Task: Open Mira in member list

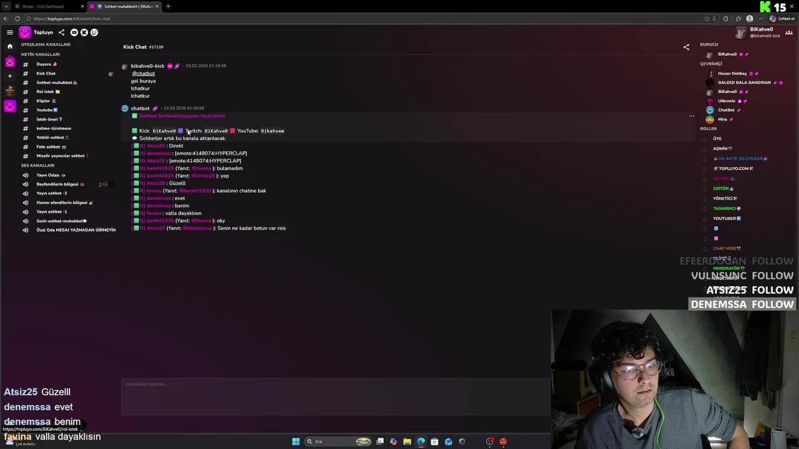Action: click(722, 119)
